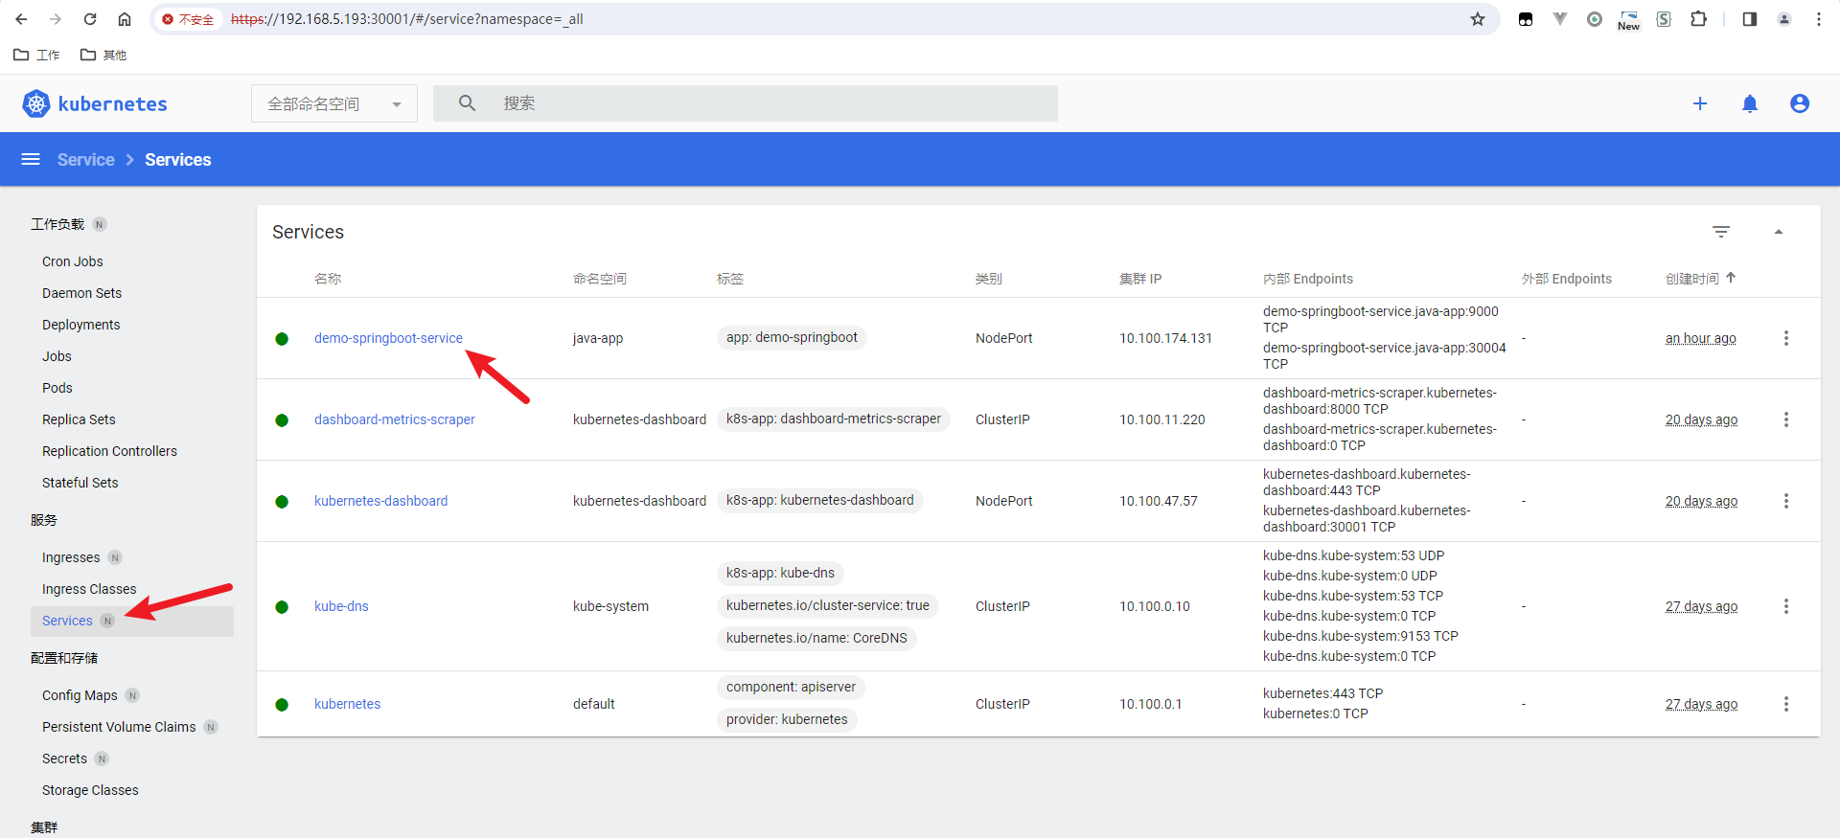Open the Chrome three-dot menu

pyautogui.click(x=1819, y=19)
